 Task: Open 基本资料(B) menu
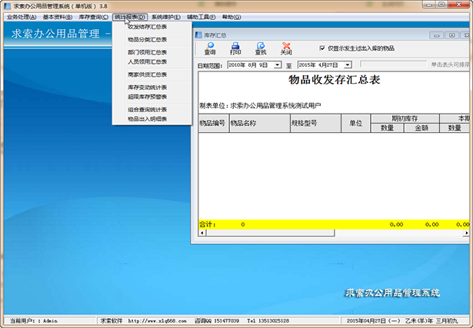click(x=58, y=17)
